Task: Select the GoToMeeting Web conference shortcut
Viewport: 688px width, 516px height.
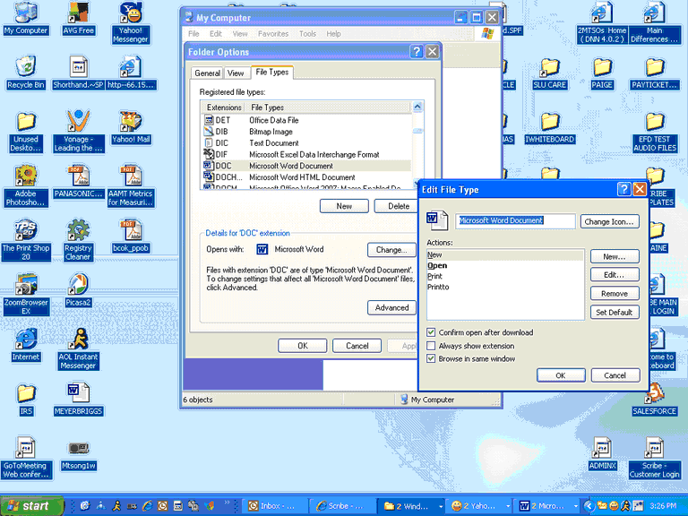Action: [25, 457]
